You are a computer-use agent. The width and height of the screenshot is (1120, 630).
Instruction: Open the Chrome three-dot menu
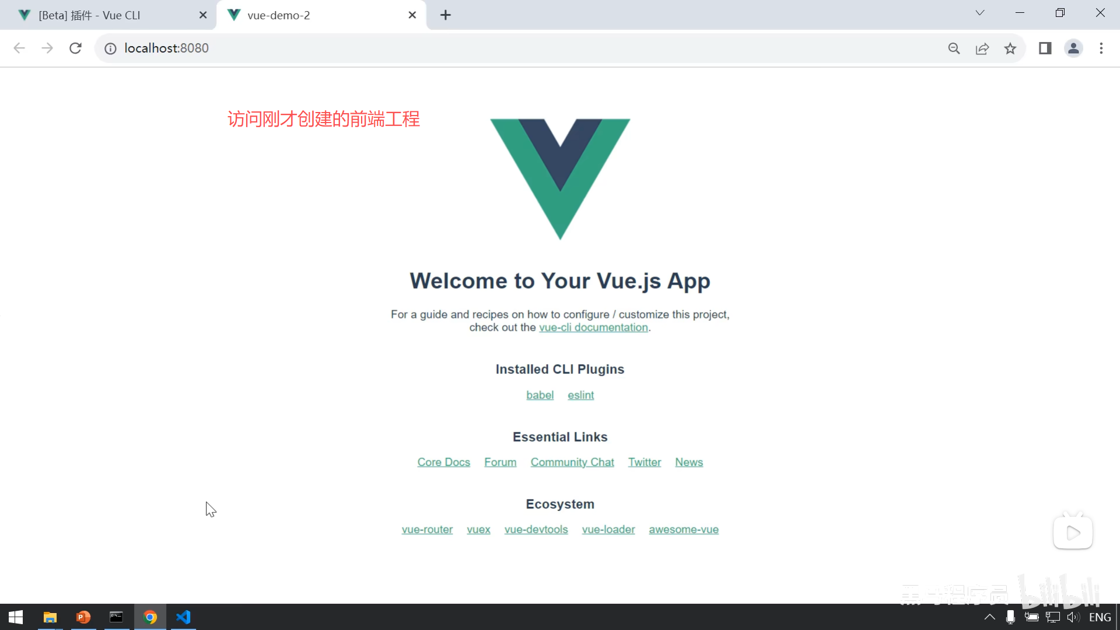[1101, 48]
